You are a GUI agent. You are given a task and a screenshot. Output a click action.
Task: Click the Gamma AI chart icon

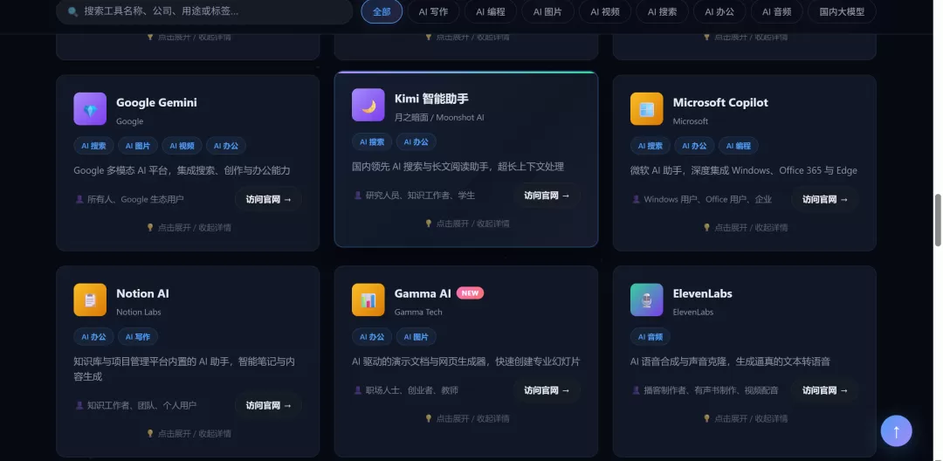[x=368, y=300]
